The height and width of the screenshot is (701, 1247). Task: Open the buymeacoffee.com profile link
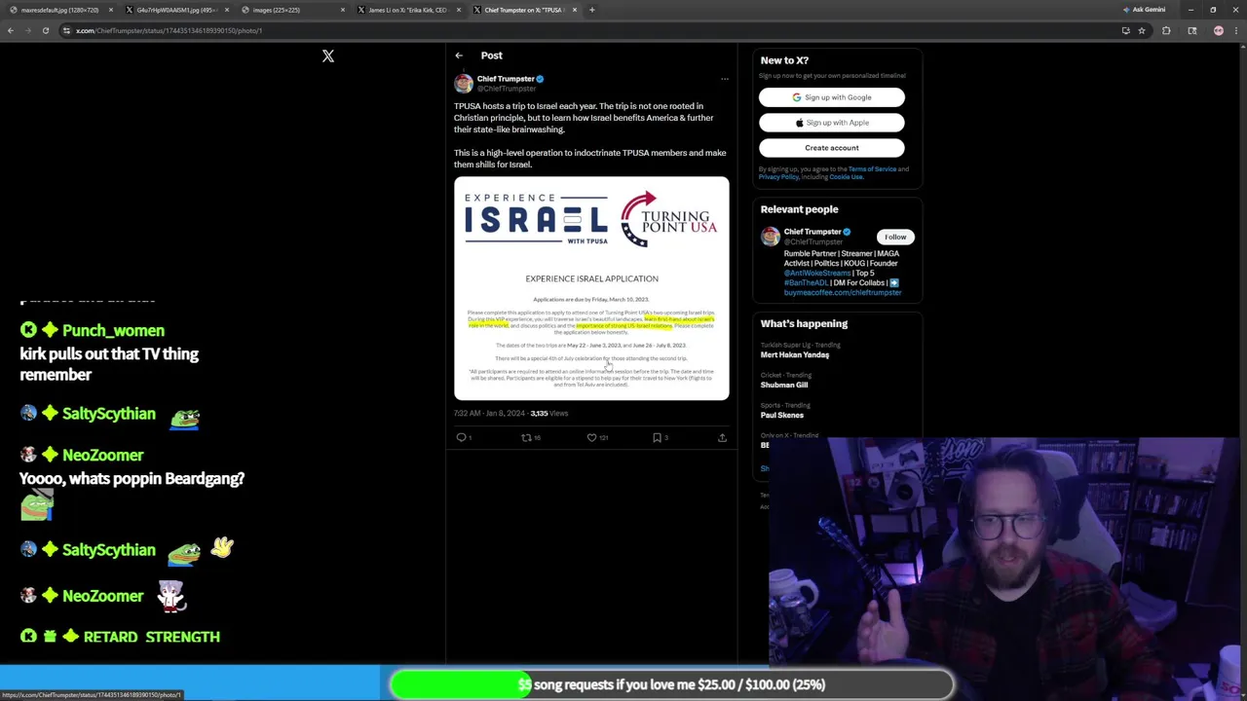tap(843, 293)
